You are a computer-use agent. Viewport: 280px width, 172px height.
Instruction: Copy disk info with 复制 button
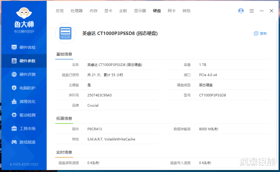[x=260, y=33]
